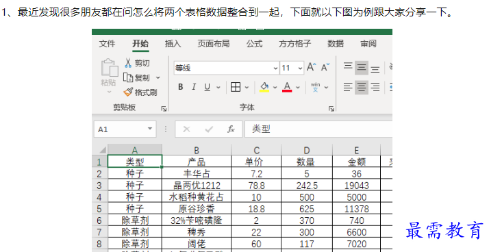This screenshot has width=489, height=252.
Task: Expand the Copy options arrow
Action: click(x=158, y=77)
